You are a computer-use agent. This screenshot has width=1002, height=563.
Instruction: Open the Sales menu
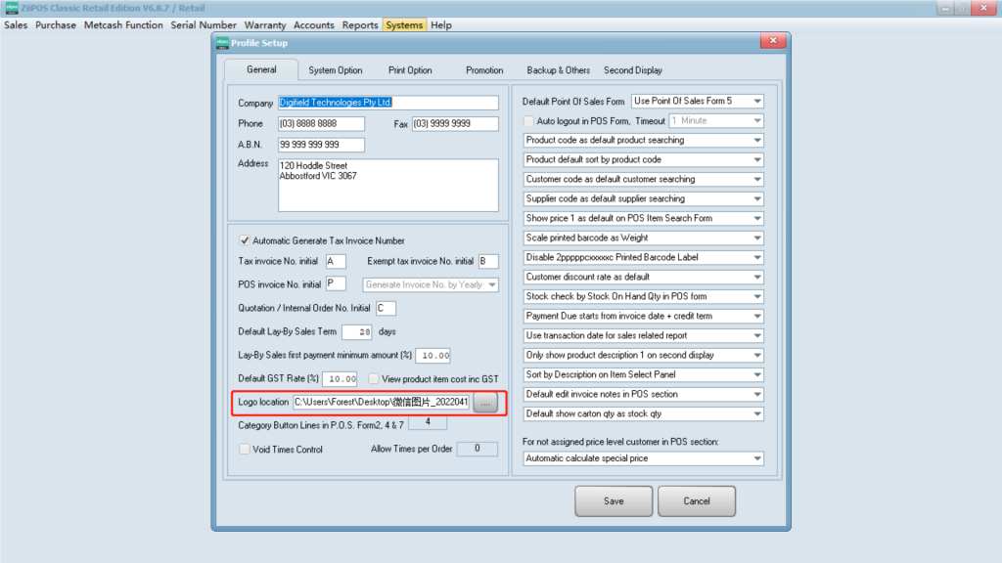pyautogui.click(x=16, y=24)
